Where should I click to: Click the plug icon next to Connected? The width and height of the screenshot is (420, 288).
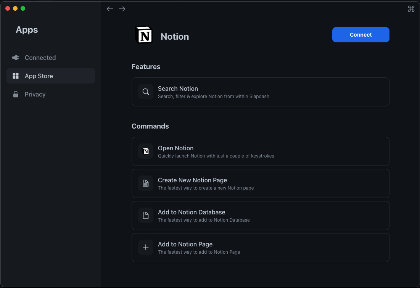click(16, 58)
